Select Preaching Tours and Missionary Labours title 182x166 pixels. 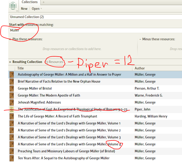click(x=66, y=151)
